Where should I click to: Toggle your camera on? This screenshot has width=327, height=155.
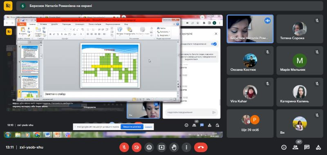tap(137, 147)
